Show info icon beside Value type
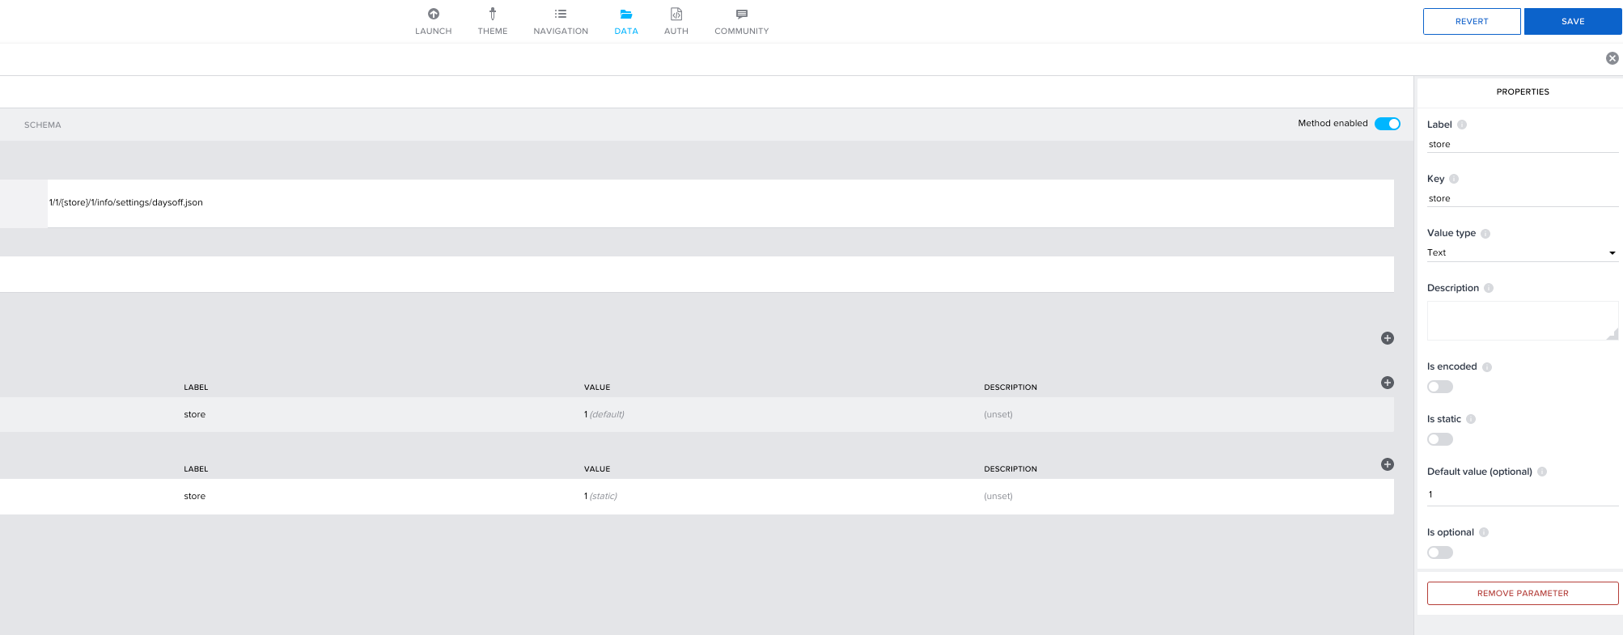The image size is (1623, 635). [1485, 234]
